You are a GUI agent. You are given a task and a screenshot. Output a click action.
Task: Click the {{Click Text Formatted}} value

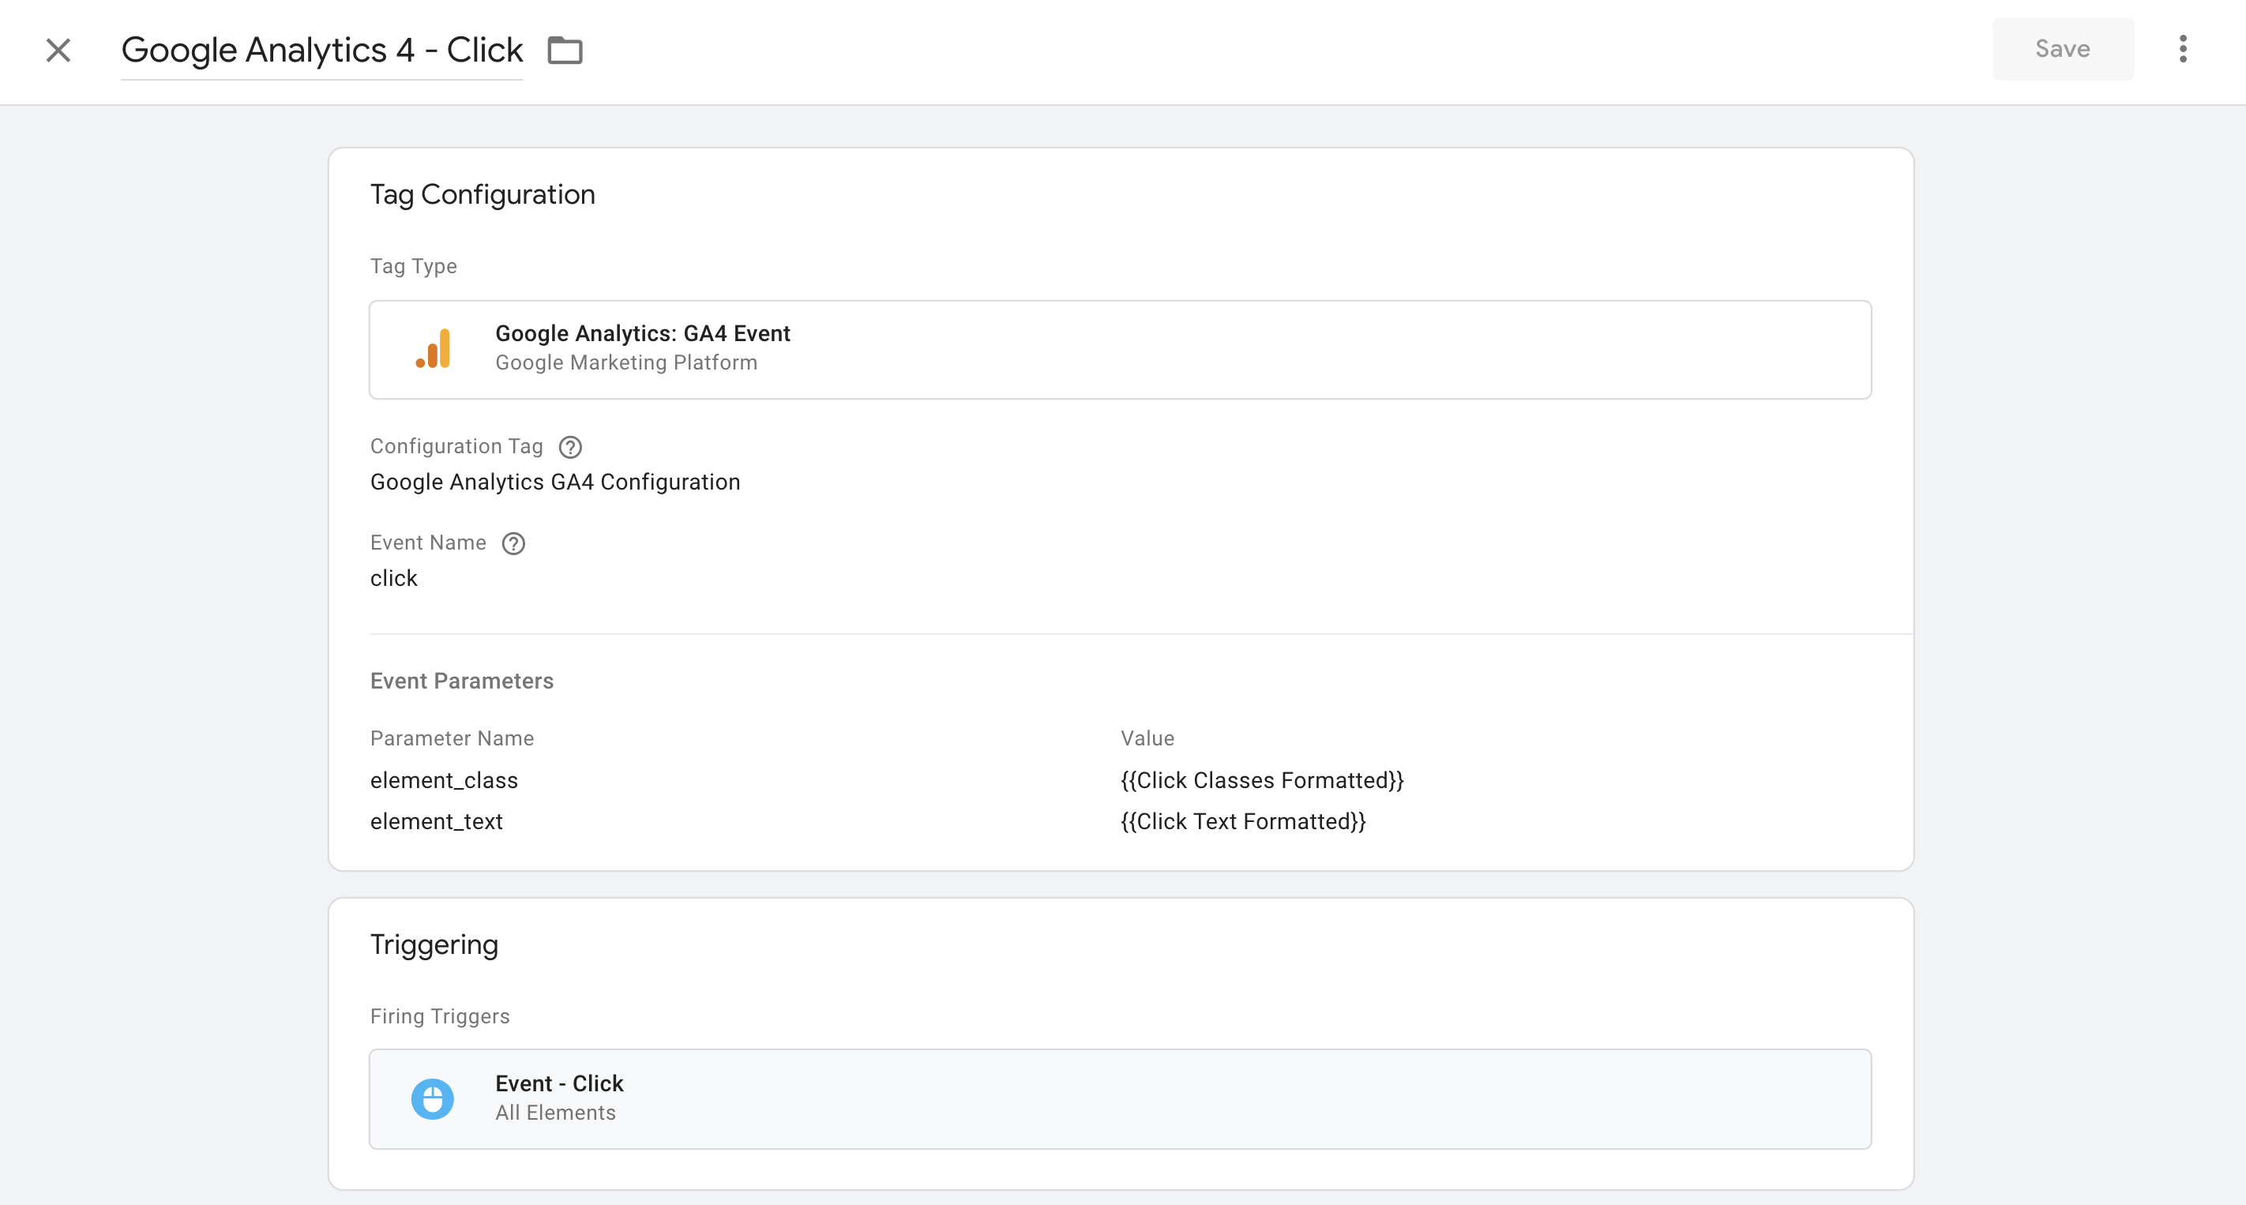pyautogui.click(x=1243, y=821)
